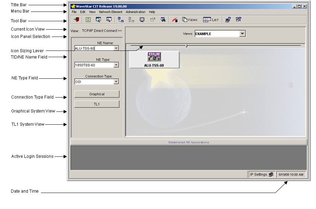Click the green refresh toolbar icon
Image resolution: width=316 pixels, height=209 pixels.
point(88,20)
